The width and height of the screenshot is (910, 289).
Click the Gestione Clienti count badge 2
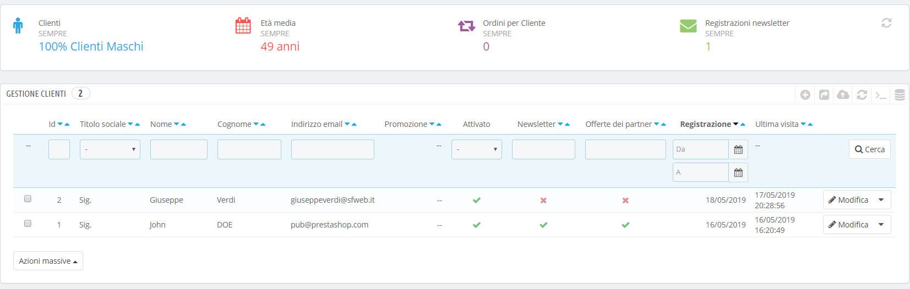pyautogui.click(x=81, y=93)
